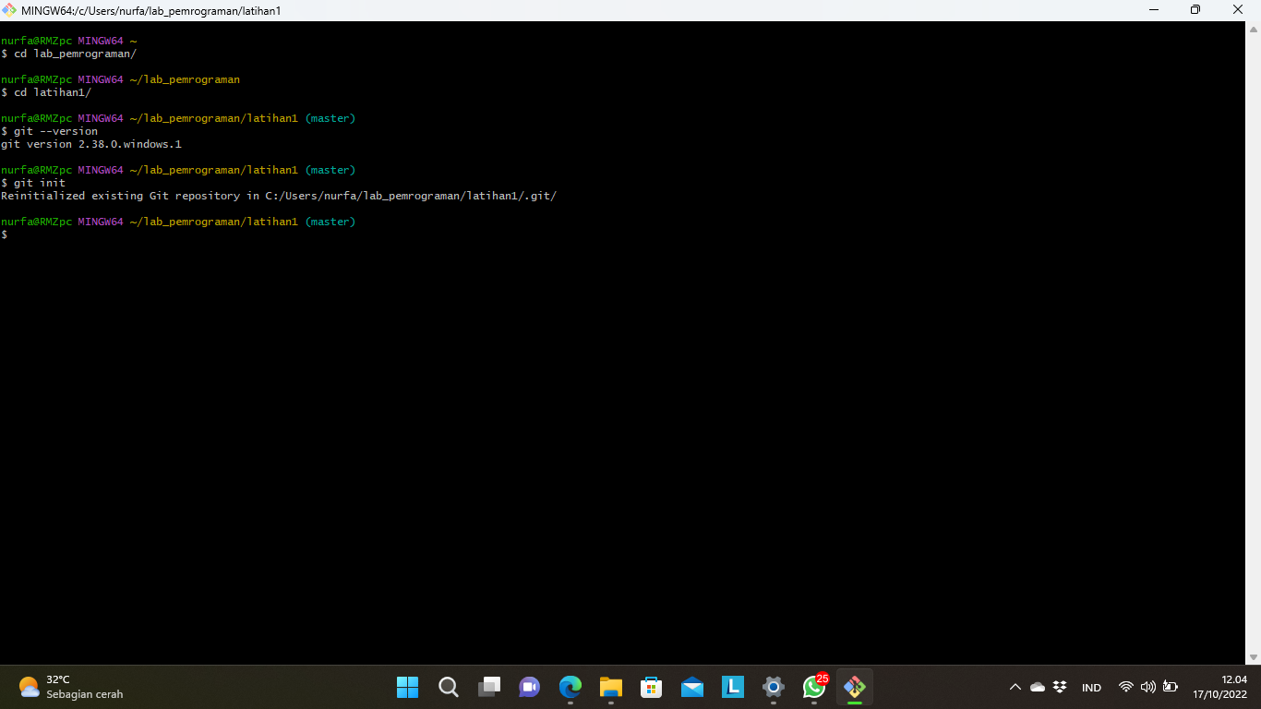
Task: Open File Explorer from the taskbar
Action: coord(610,687)
